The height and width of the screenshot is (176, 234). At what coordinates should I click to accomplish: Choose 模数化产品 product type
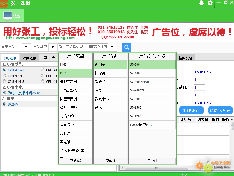(x=75, y=107)
